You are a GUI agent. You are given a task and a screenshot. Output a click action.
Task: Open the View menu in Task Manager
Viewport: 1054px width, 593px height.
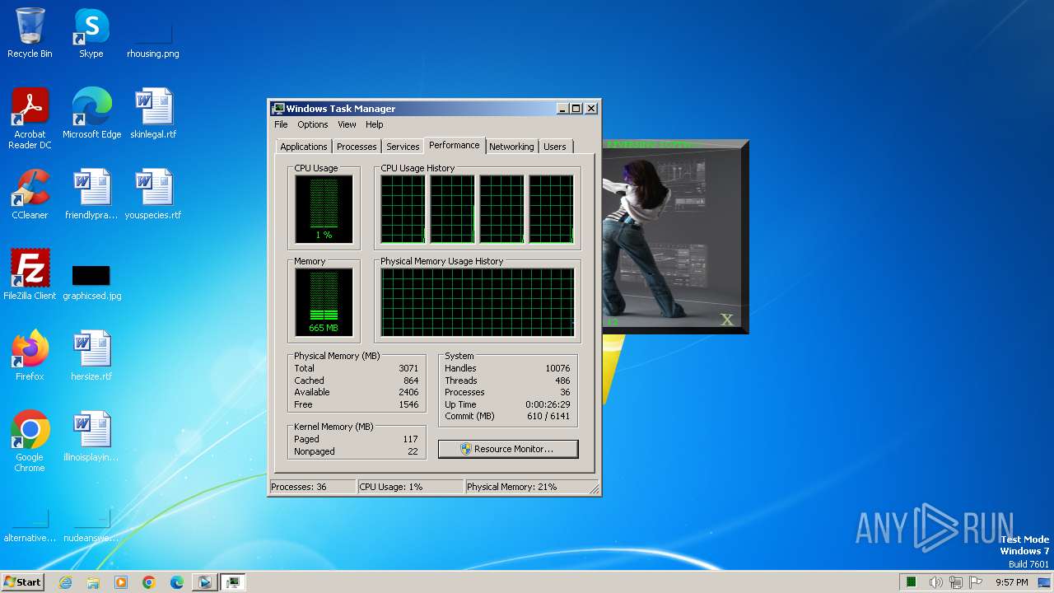(x=347, y=124)
